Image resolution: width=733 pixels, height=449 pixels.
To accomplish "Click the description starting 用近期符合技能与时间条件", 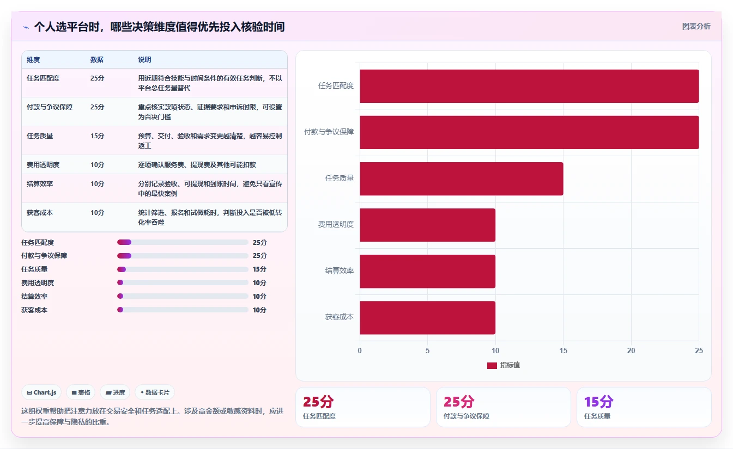I will point(210,83).
